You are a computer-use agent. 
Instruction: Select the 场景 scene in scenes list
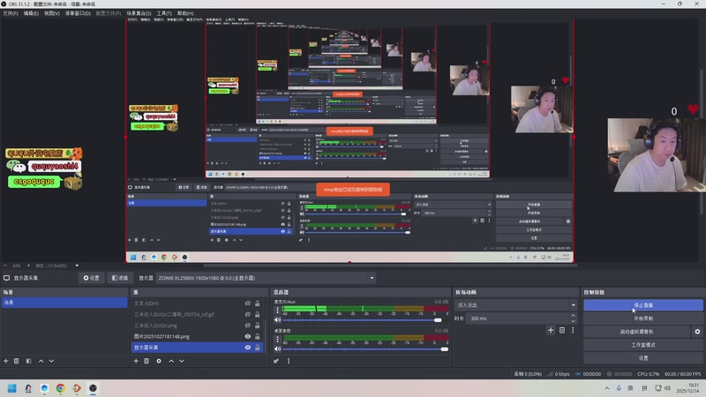pos(64,303)
